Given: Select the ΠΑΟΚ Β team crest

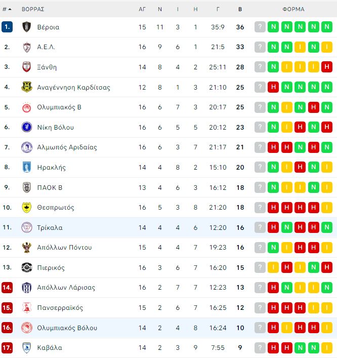Looking at the screenshot, I should point(27,187).
